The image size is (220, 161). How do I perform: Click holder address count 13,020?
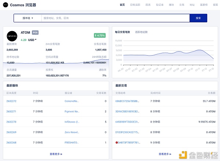click(x=10, y=63)
